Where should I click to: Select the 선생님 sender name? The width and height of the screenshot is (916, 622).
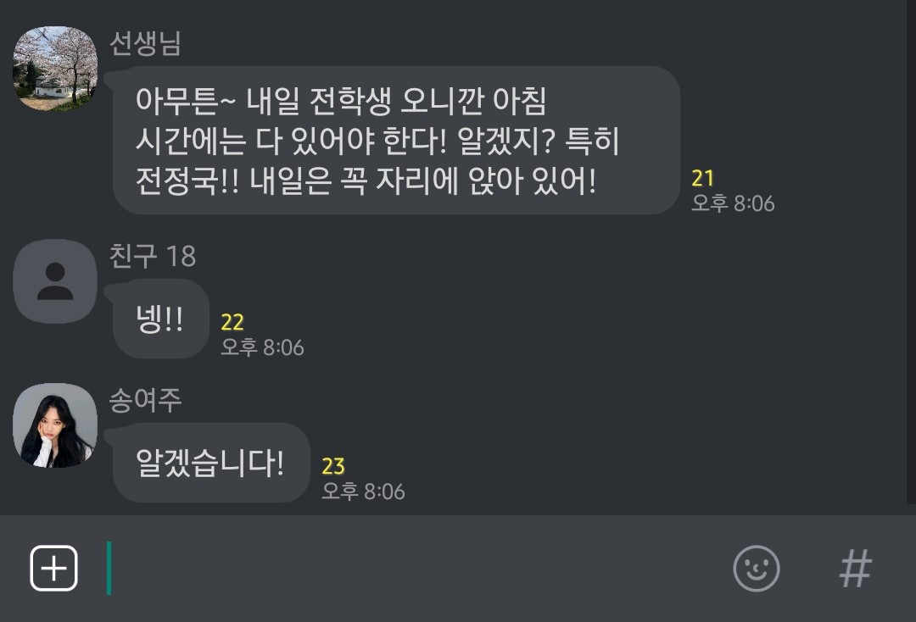pos(145,44)
